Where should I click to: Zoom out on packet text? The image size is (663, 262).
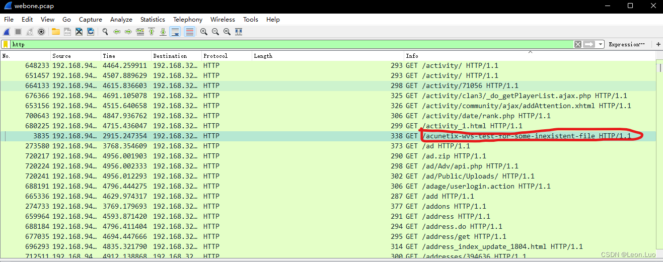click(215, 32)
